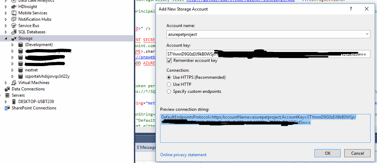377x163 pixels.
Task: Confirm with the OK button
Action: tap(328, 153)
